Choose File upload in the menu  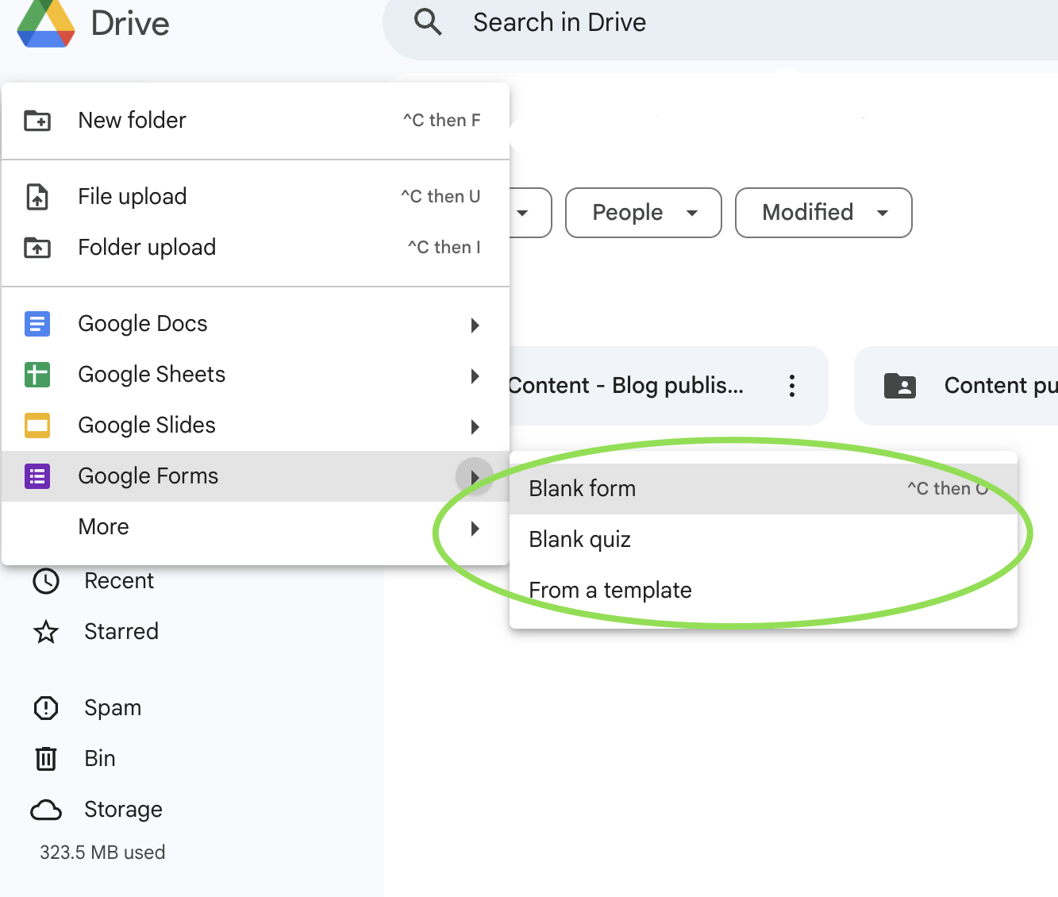pyautogui.click(x=256, y=197)
